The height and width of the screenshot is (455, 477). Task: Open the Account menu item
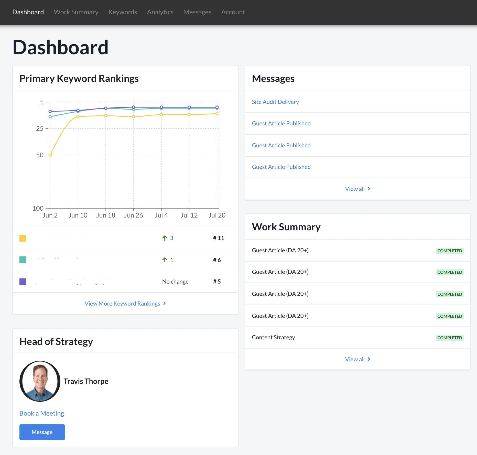(x=233, y=12)
